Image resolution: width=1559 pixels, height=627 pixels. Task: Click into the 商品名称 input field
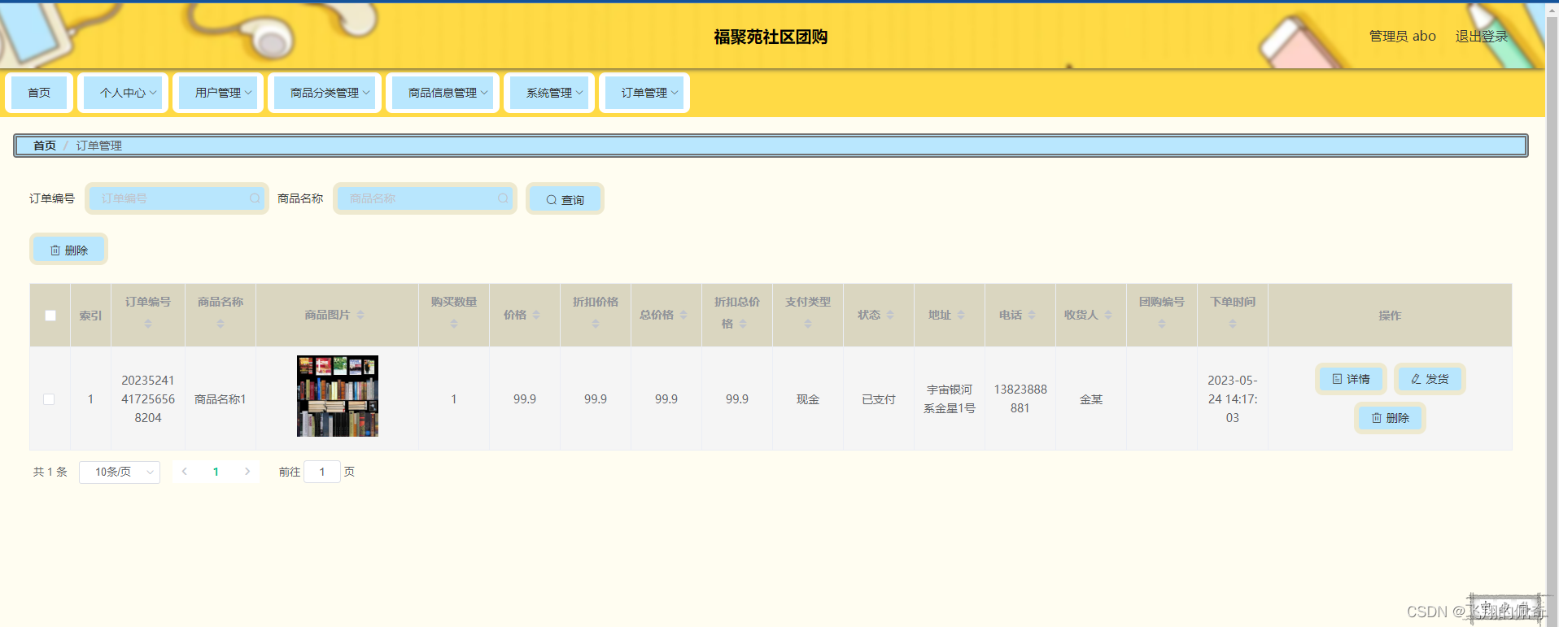pyautogui.click(x=425, y=198)
